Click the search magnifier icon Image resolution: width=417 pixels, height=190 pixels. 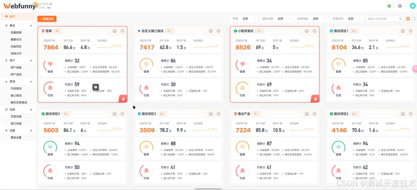tap(401, 19)
